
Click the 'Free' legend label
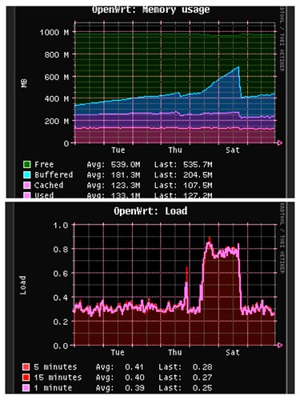[44, 165]
